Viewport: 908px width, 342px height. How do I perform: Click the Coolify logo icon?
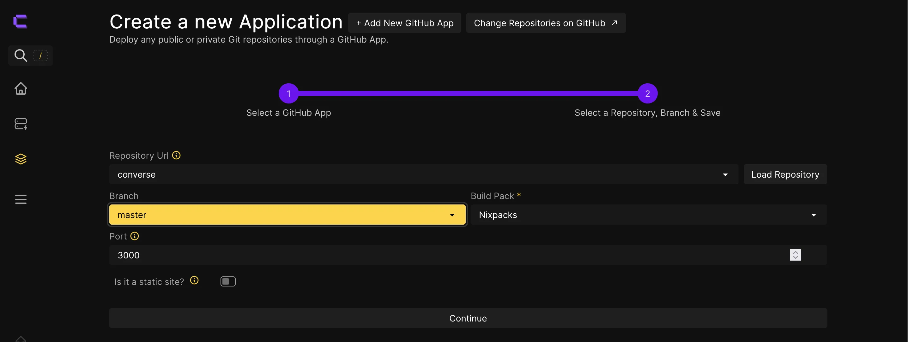click(21, 21)
